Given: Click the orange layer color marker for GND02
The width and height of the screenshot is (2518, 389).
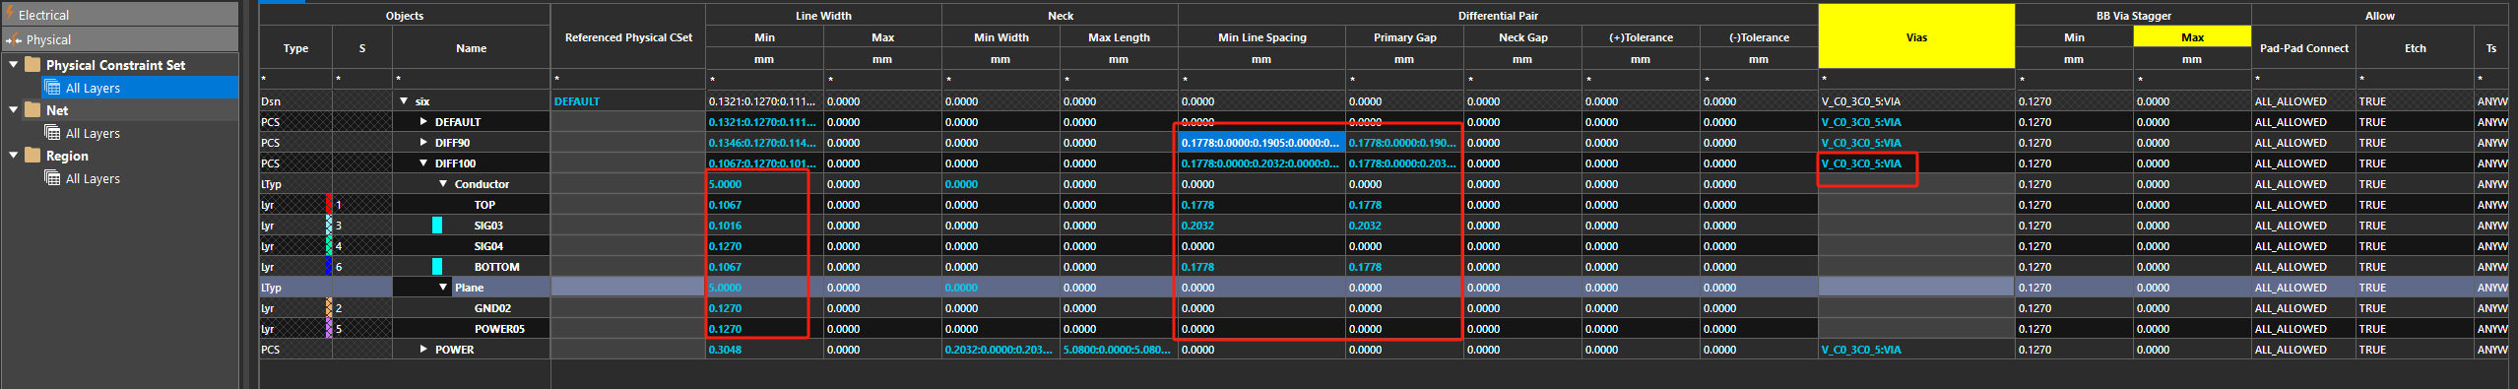Looking at the screenshot, I should pyautogui.click(x=329, y=307).
